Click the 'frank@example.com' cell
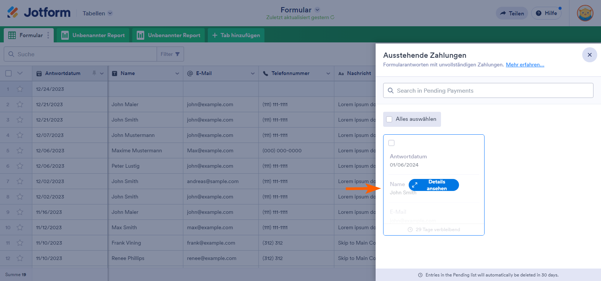Viewport: 601px width, 281px height. coord(221,243)
